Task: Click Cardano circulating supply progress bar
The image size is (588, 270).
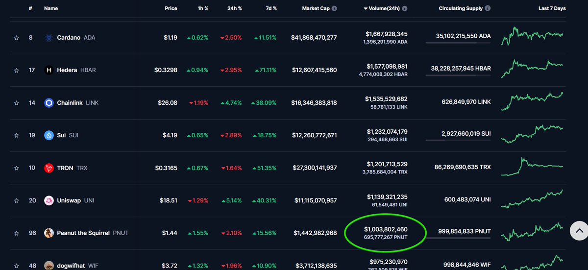Action: (x=458, y=43)
